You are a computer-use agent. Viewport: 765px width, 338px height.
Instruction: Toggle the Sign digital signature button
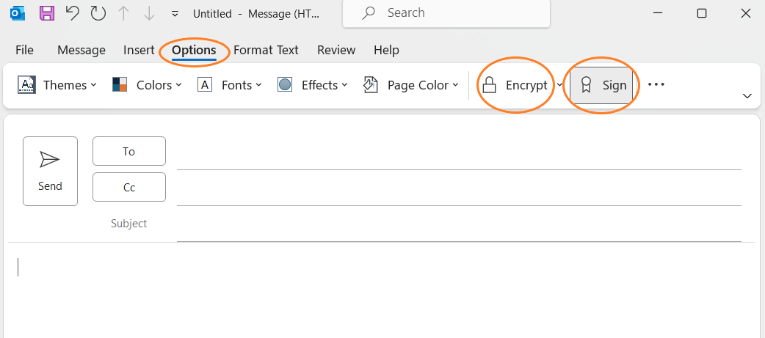[x=603, y=85]
